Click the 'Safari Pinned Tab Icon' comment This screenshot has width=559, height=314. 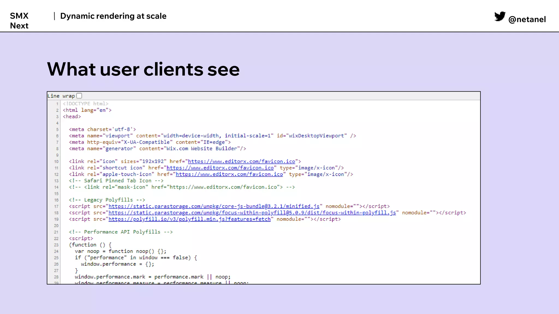click(x=116, y=181)
